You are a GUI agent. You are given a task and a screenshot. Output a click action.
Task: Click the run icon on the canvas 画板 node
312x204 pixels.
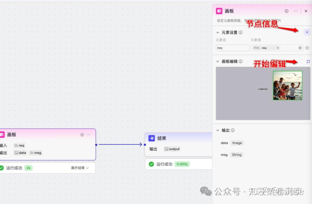pyautogui.click(x=82, y=135)
